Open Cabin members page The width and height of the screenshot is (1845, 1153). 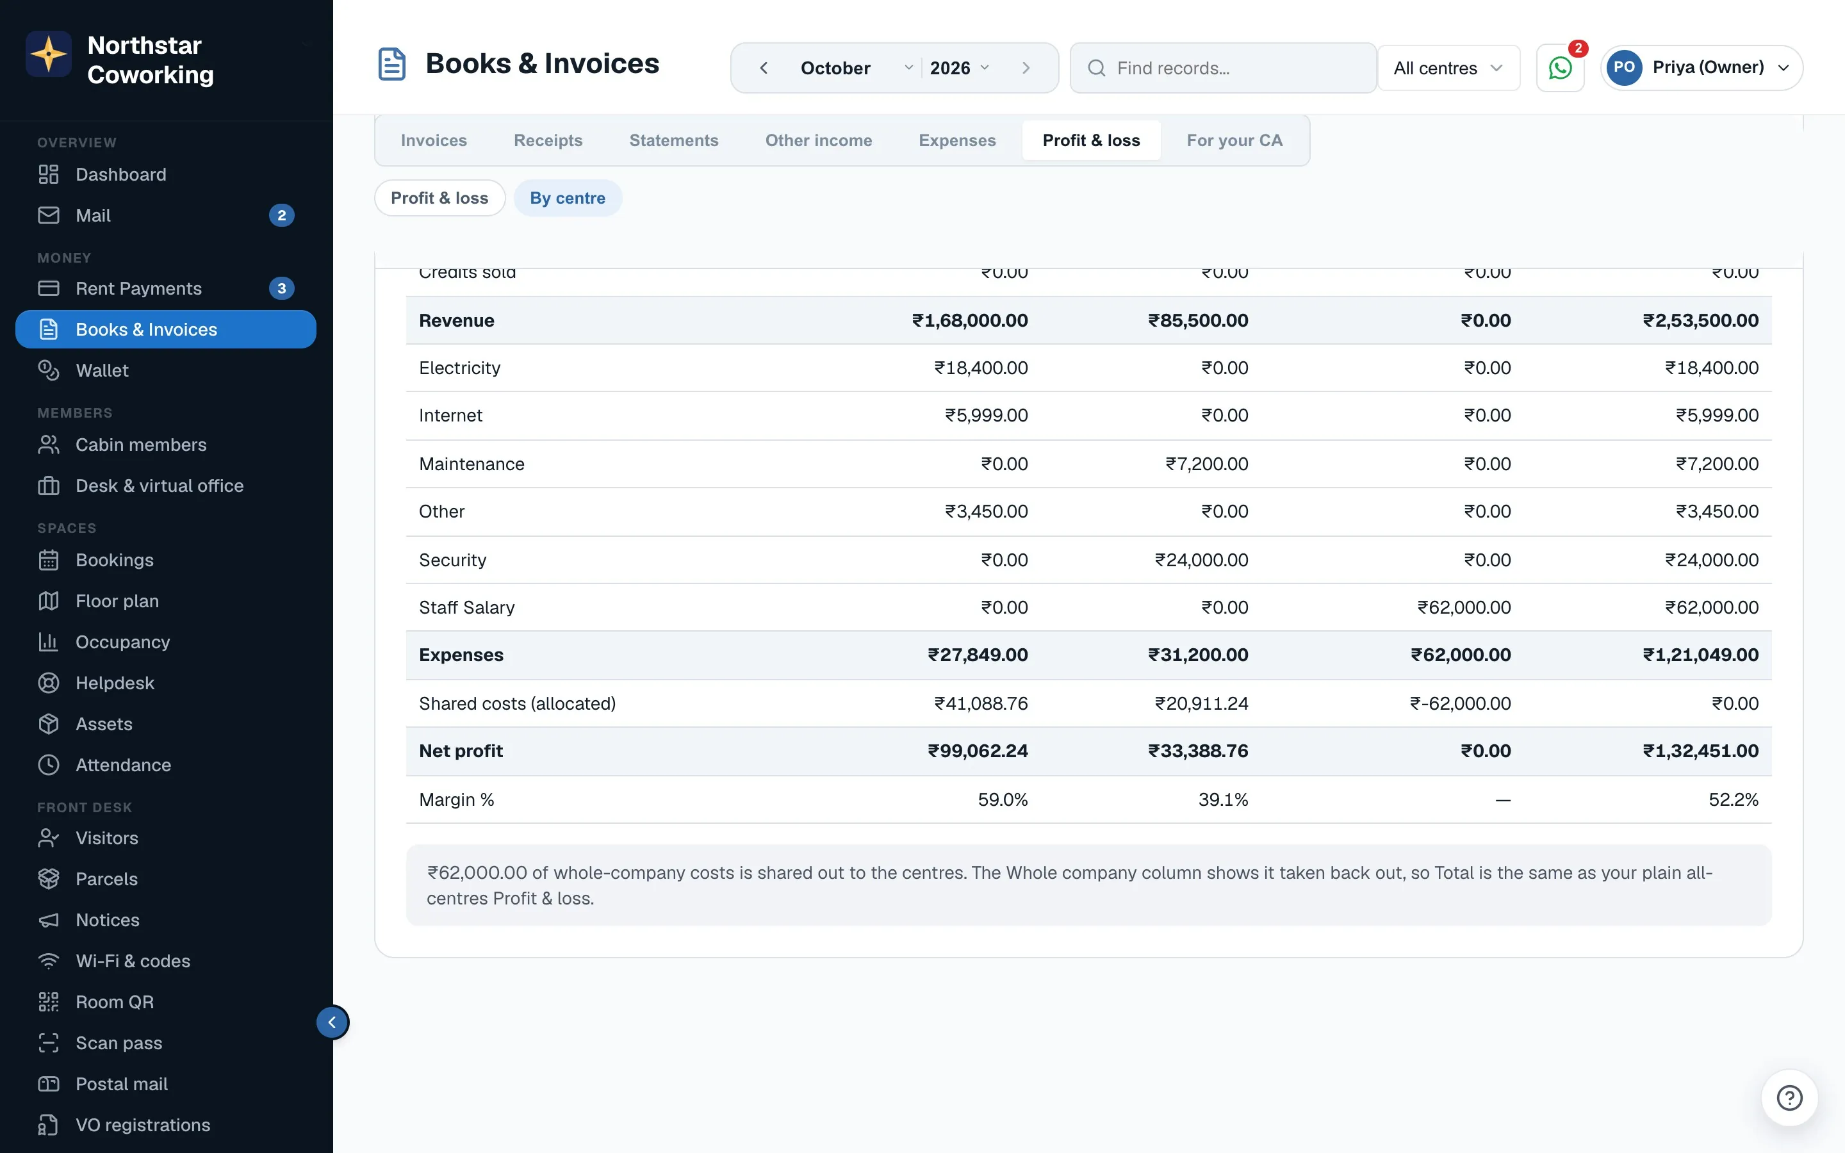166,445
